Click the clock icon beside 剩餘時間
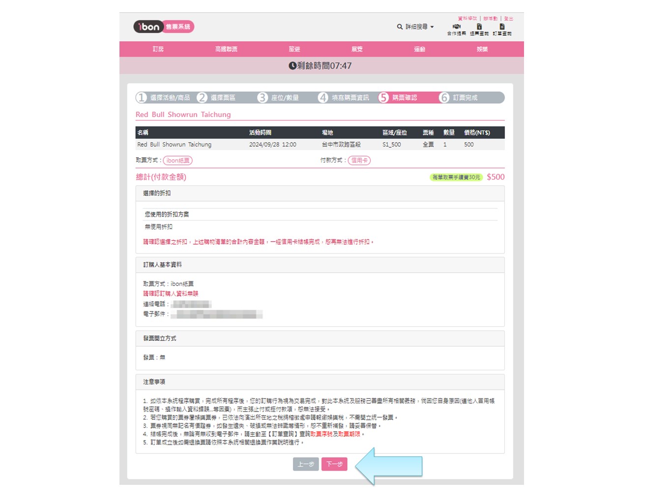 point(292,66)
